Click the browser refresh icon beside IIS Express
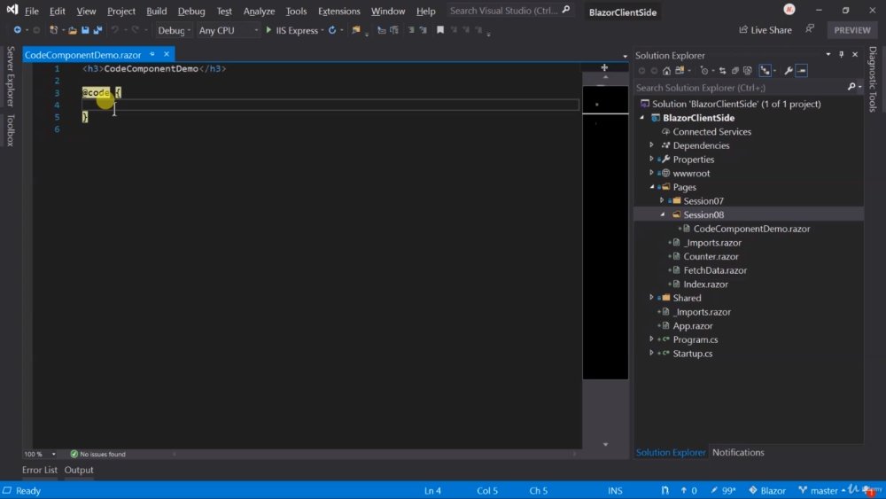 (x=332, y=30)
